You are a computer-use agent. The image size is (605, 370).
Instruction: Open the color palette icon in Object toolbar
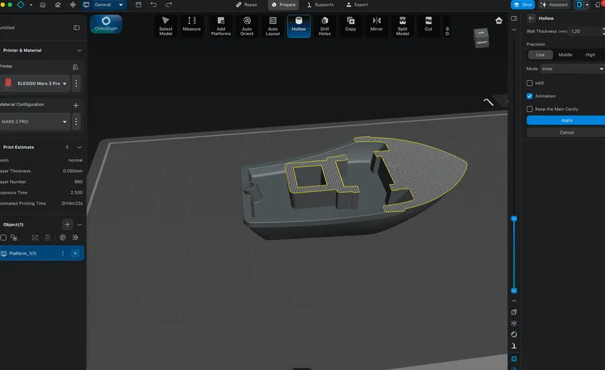63,238
